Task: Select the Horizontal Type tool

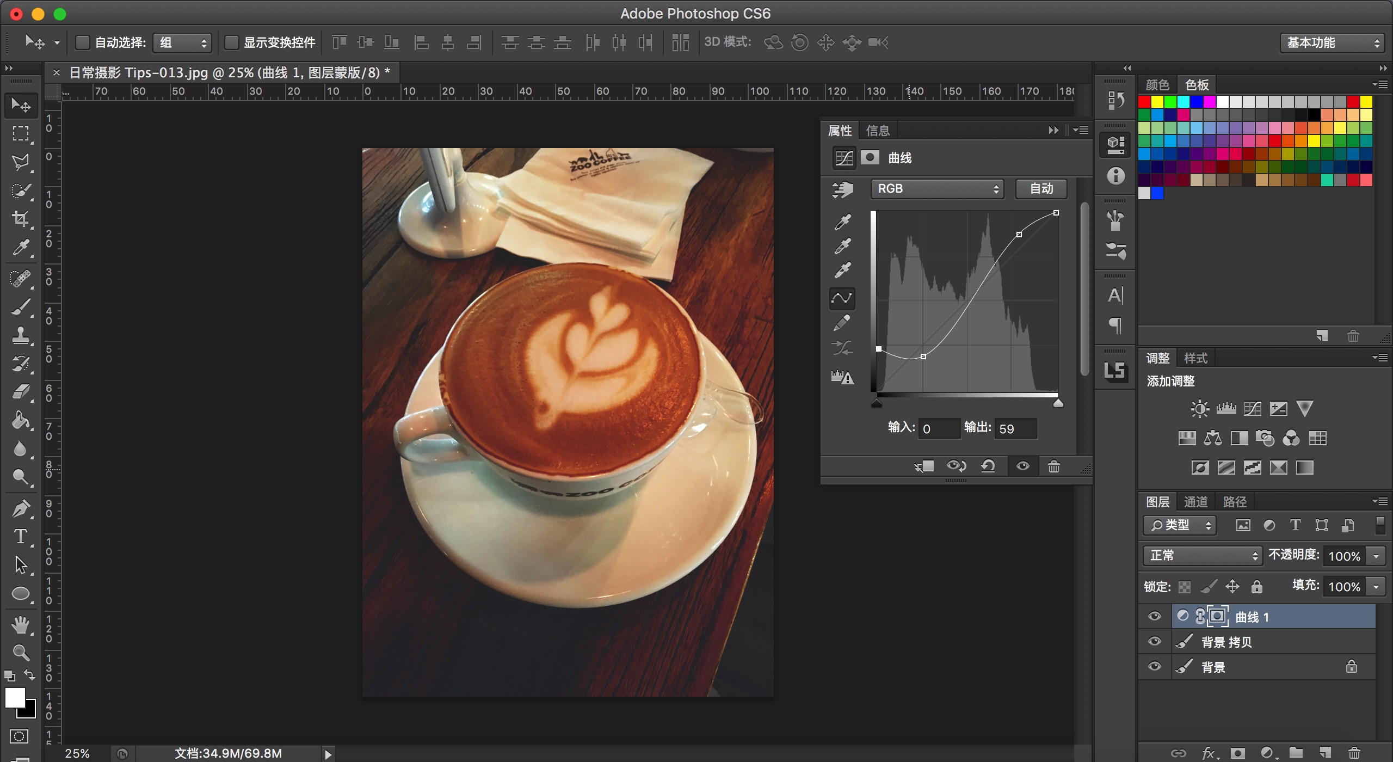Action: [x=21, y=537]
